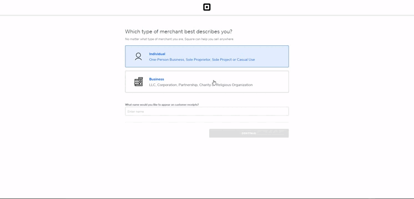Select the Individual merchant type card

coord(207,56)
